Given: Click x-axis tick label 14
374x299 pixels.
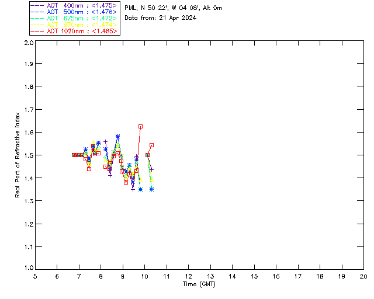Looking at the screenshot, I should pyautogui.click(x=233, y=276).
